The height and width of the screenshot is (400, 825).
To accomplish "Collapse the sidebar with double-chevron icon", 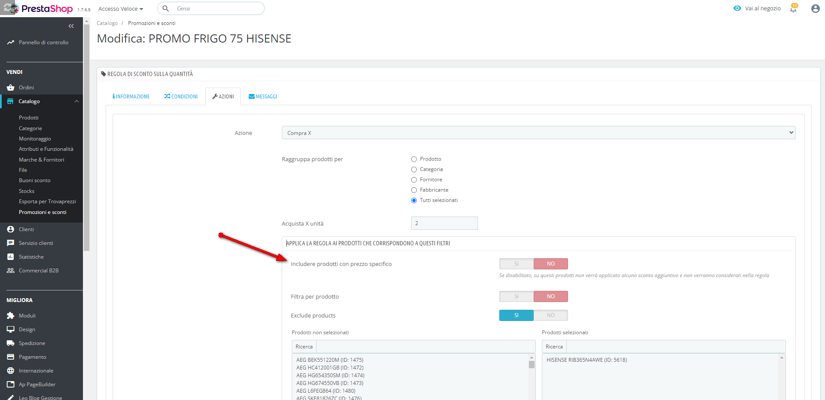I will [x=71, y=26].
